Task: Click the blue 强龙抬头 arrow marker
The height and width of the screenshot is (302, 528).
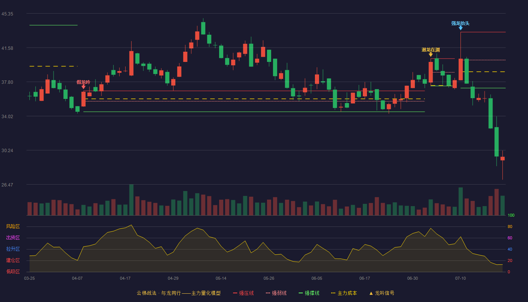Action: [460, 28]
